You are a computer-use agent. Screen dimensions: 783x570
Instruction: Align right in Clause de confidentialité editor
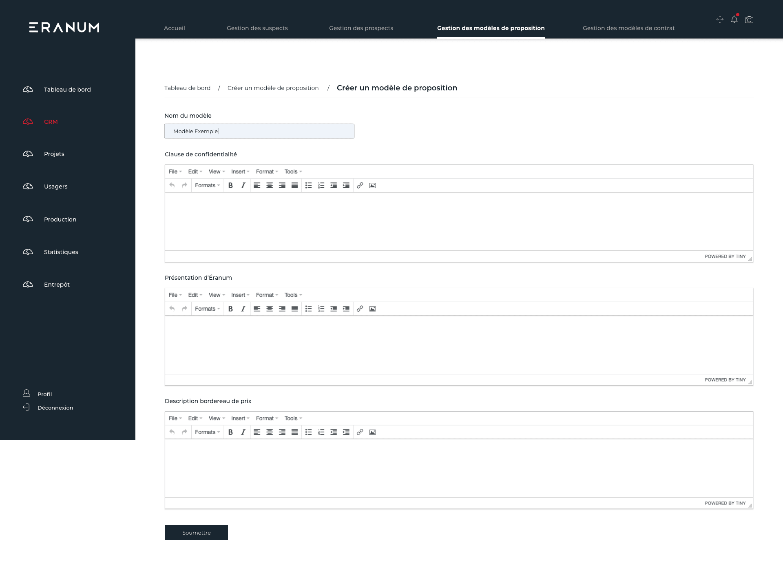coord(282,185)
